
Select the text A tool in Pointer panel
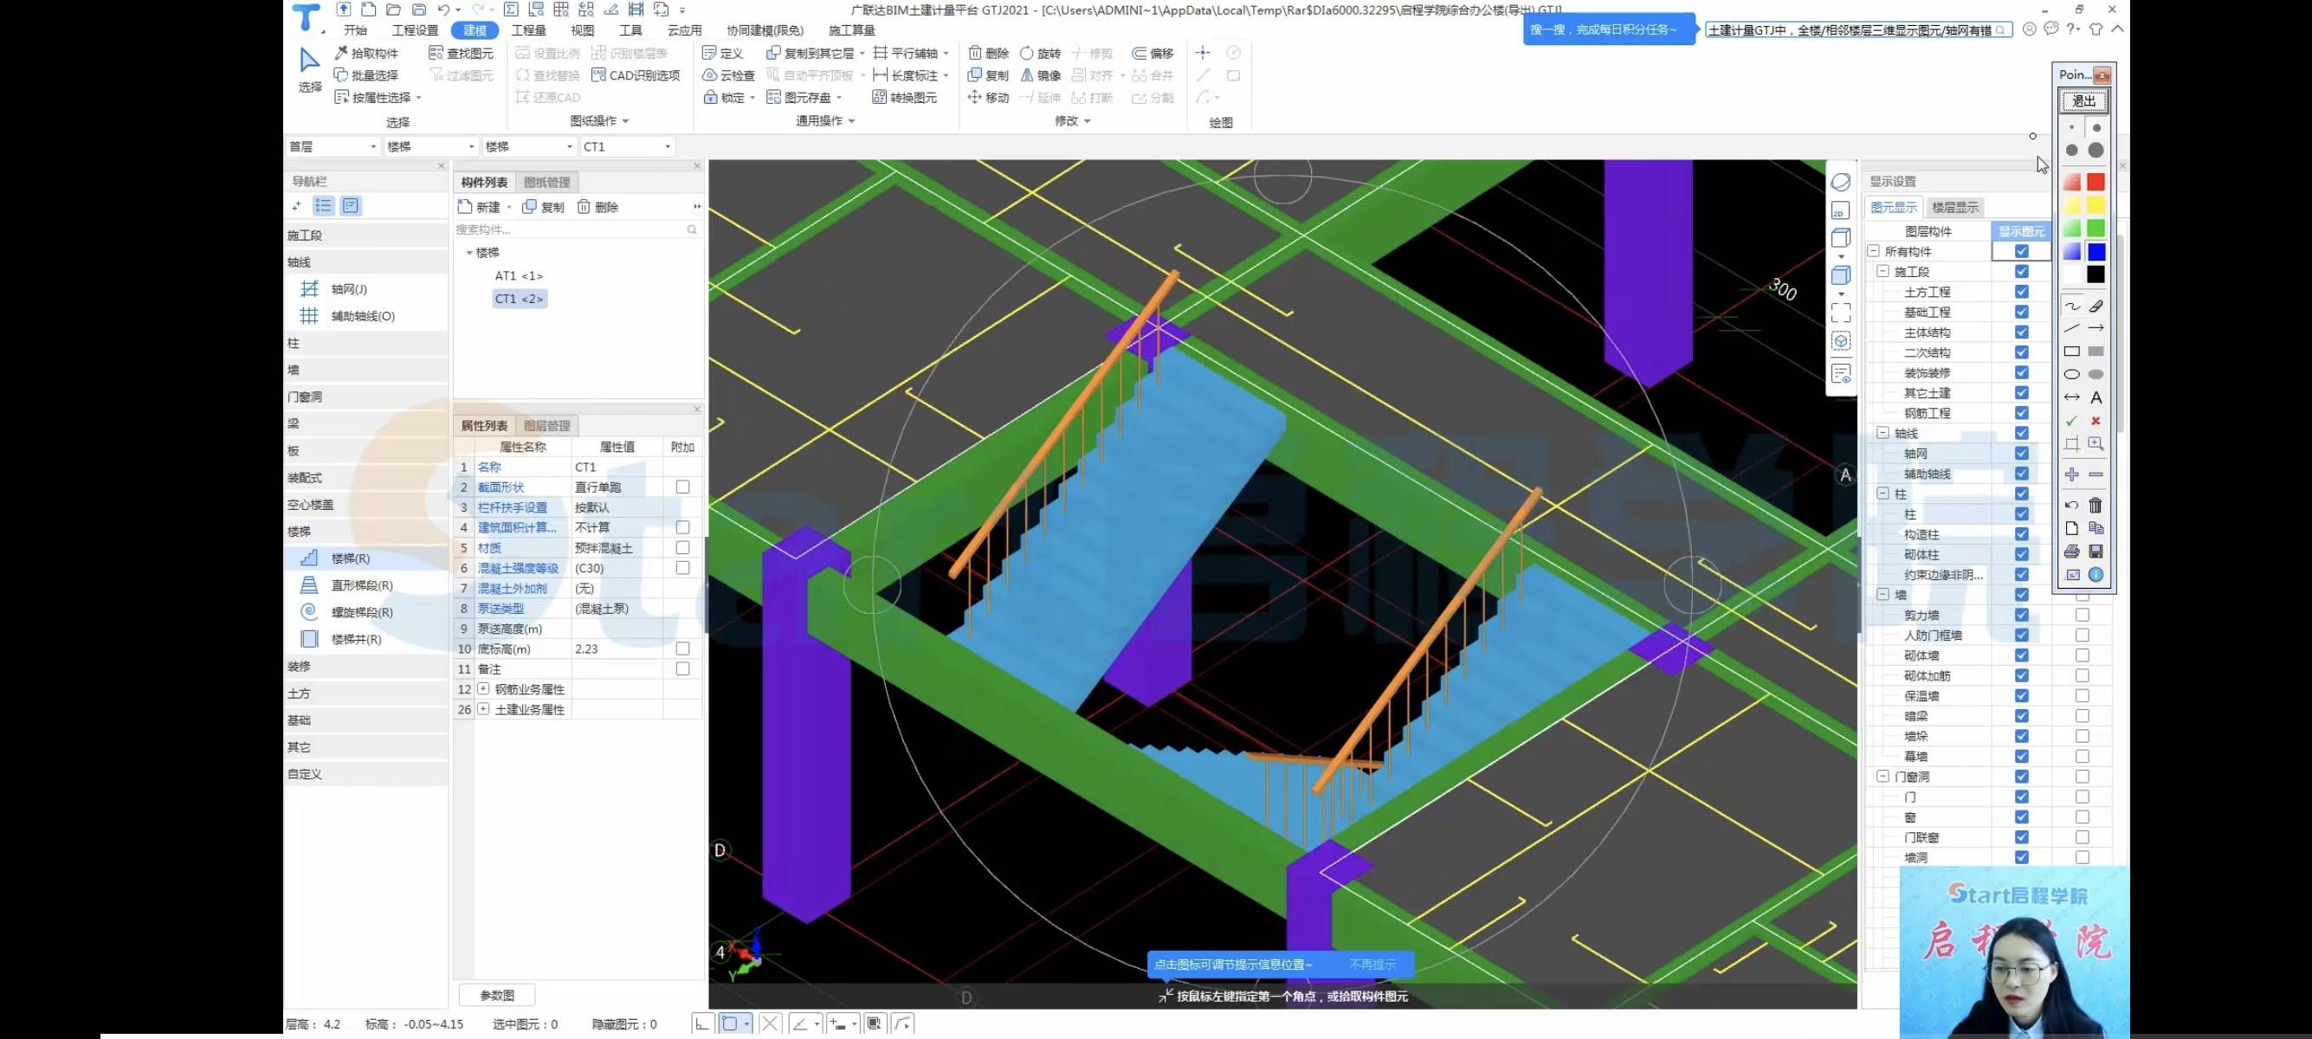tap(2096, 397)
